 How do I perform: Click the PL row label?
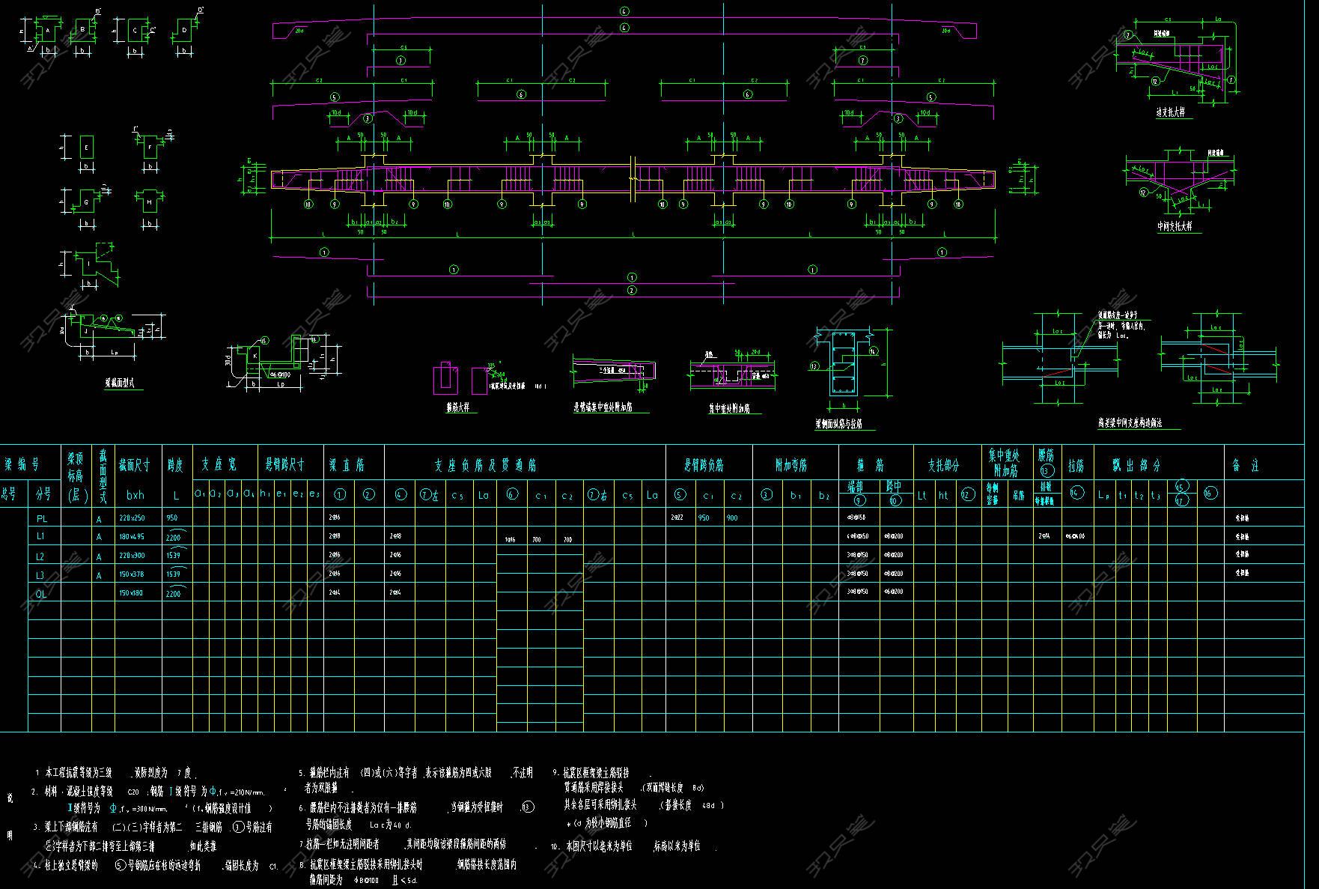coord(42,518)
